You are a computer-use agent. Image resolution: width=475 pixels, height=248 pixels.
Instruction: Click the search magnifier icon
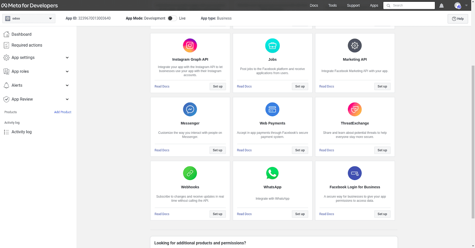pos(388,6)
